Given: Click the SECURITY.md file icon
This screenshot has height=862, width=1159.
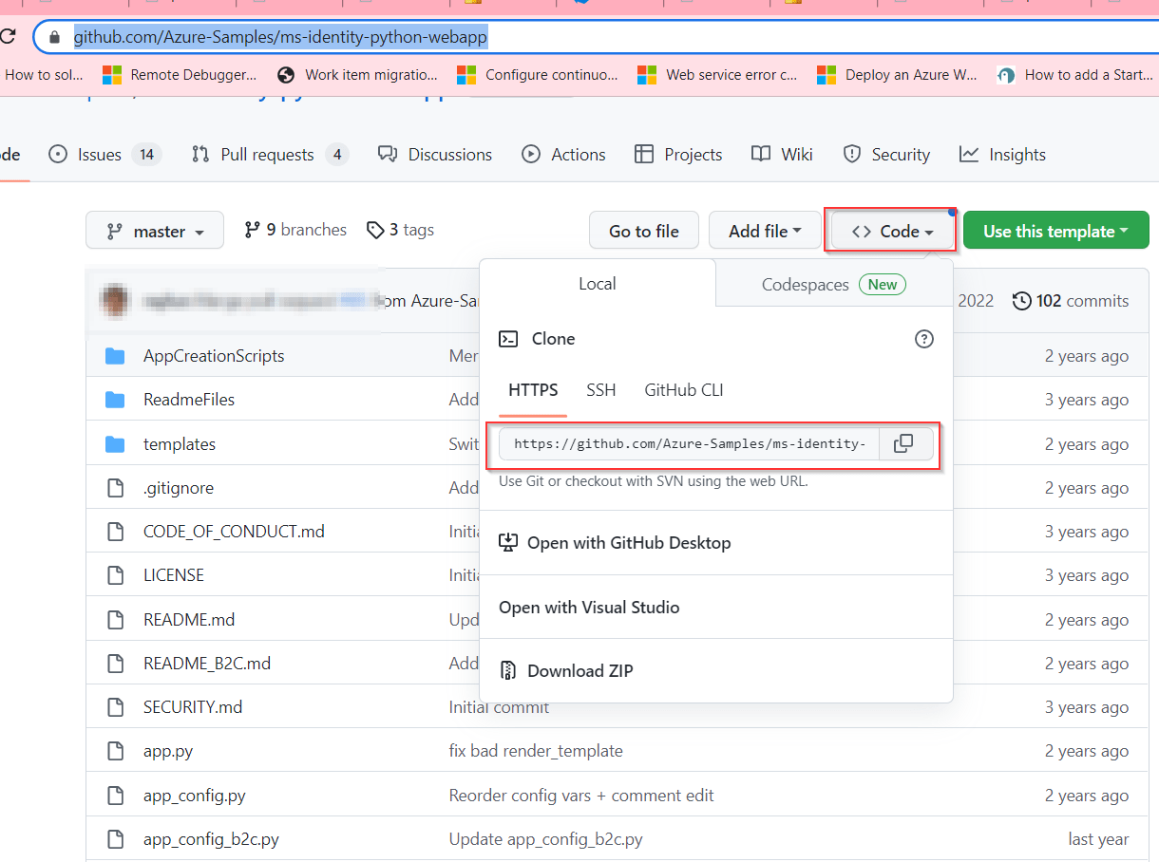Looking at the screenshot, I should [x=115, y=707].
